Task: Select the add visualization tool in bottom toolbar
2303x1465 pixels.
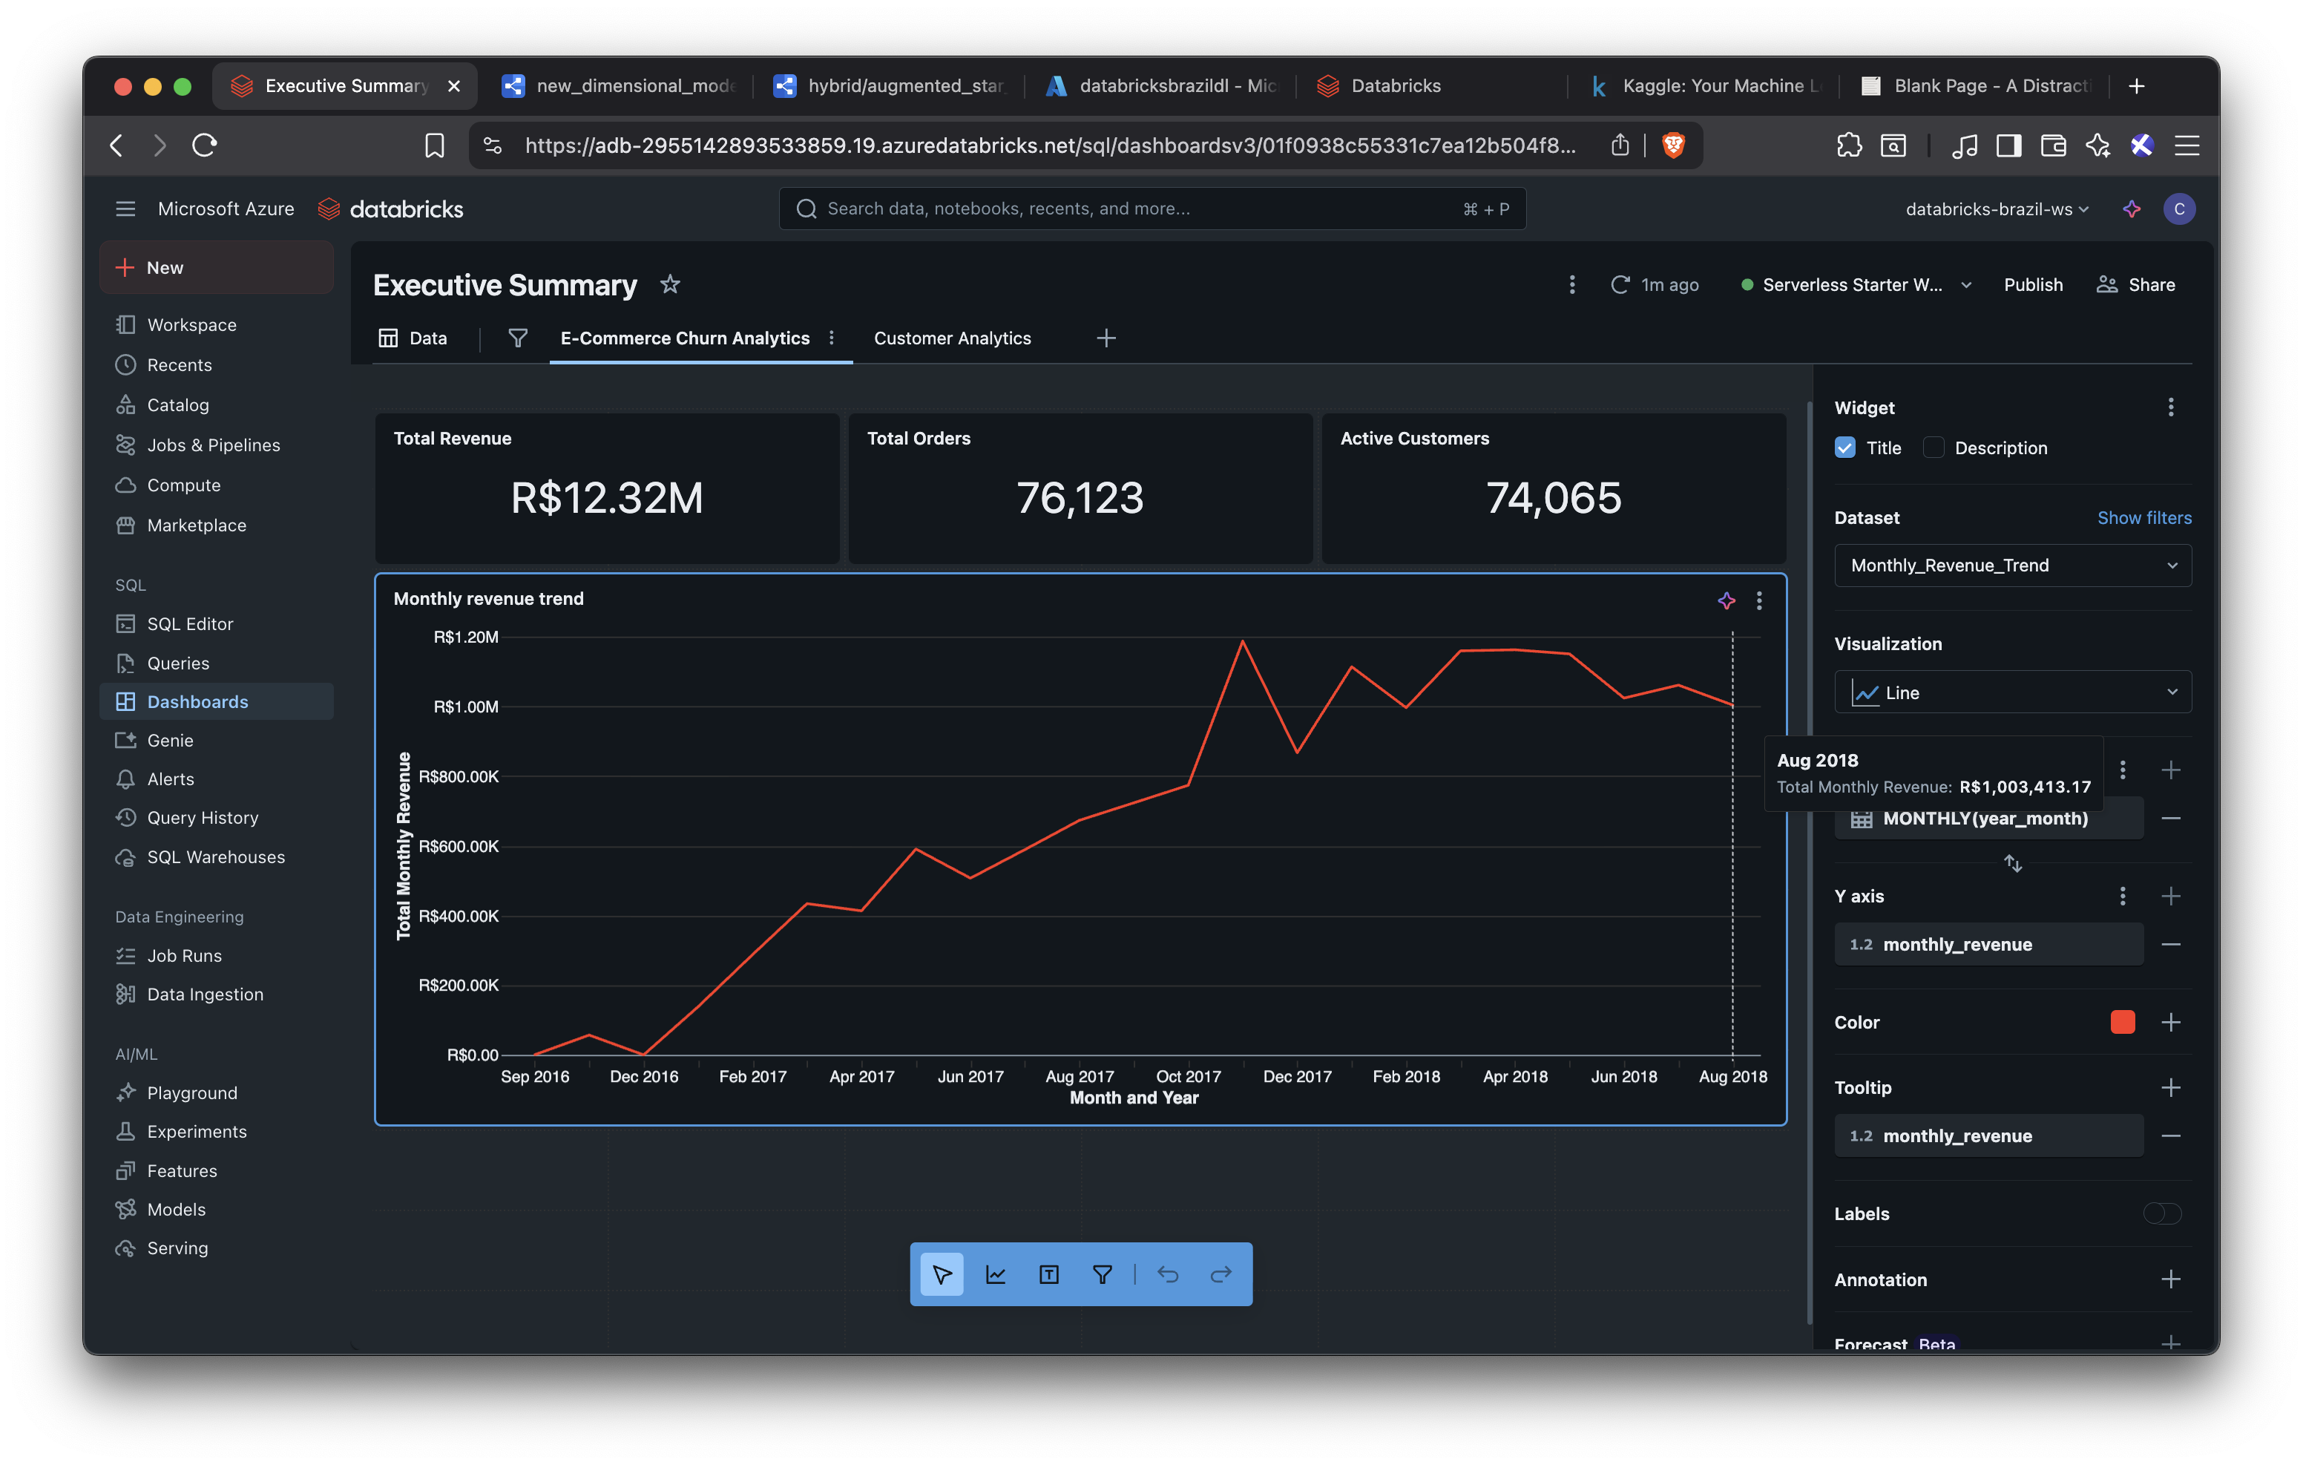Action: pos(996,1274)
